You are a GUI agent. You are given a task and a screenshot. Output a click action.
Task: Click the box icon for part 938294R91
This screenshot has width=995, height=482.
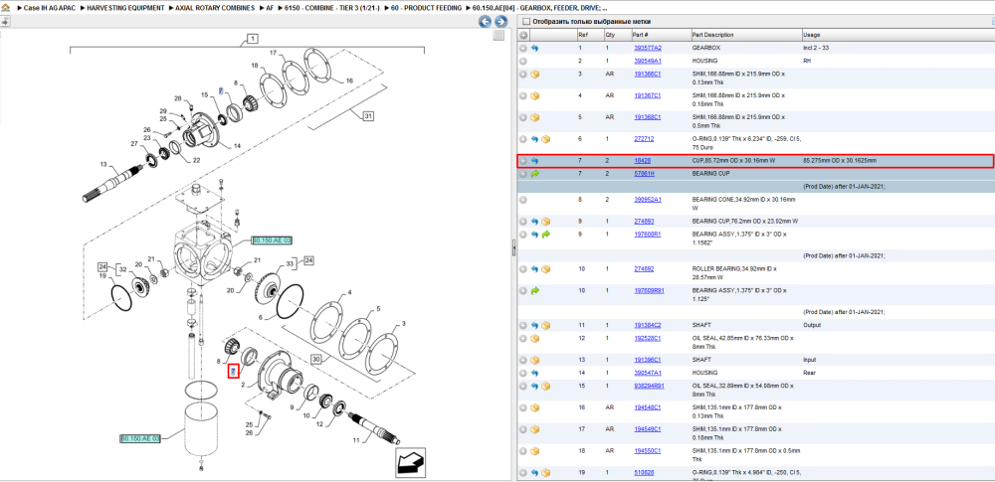pyautogui.click(x=545, y=386)
